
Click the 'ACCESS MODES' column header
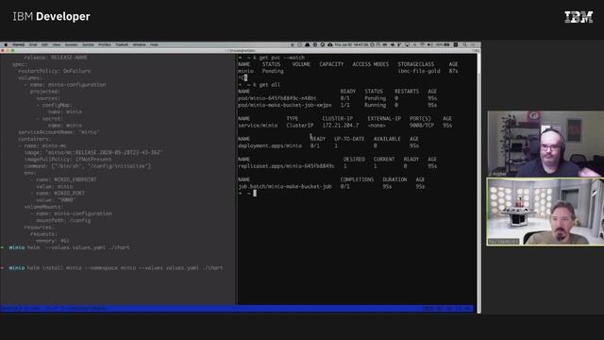pos(370,64)
